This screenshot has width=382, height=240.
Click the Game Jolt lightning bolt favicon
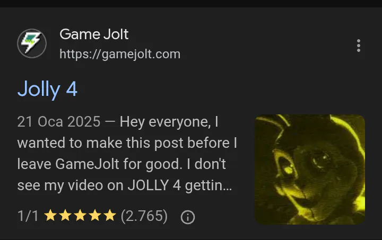point(32,43)
